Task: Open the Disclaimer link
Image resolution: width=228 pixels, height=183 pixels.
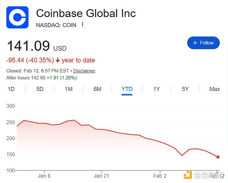Action: (x=84, y=71)
